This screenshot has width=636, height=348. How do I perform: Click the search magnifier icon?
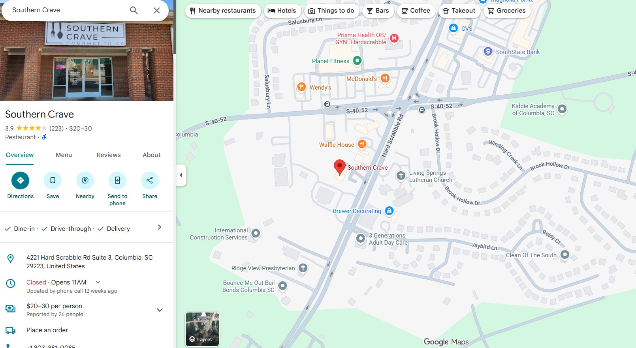point(134,10)
